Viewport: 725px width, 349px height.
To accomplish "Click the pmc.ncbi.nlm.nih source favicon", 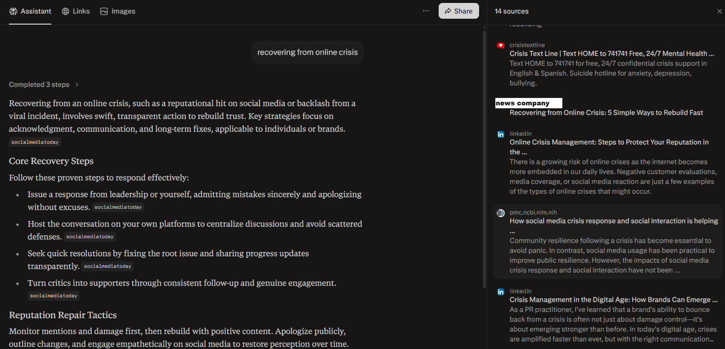I will tap(501, 213).
